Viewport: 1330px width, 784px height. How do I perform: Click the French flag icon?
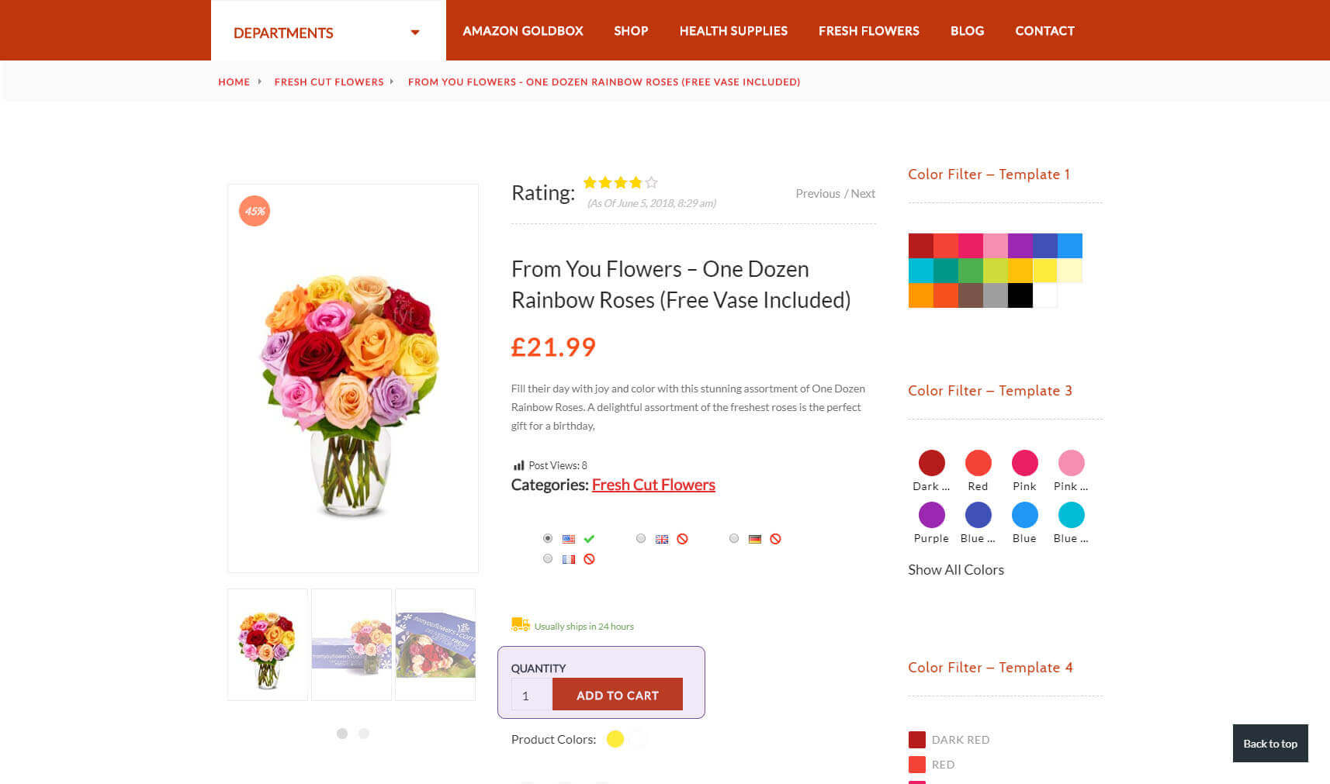coord(569,559)
